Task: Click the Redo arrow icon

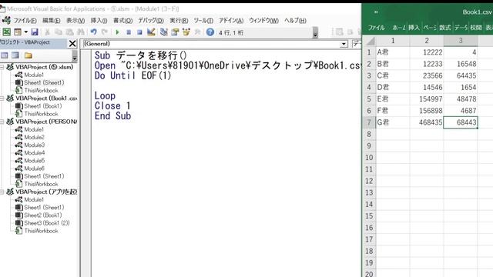Action: click(x=105, y=32)
